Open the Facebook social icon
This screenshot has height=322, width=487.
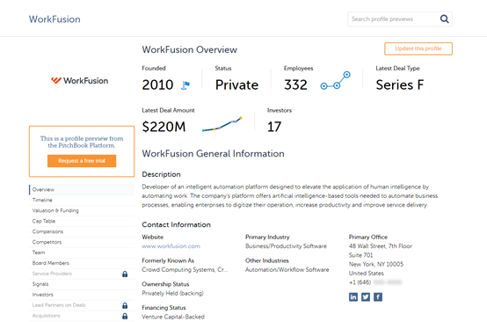pos(378,297)
